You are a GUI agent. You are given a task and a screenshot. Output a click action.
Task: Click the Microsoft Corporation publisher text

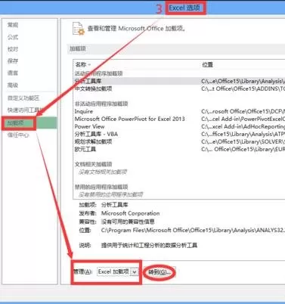point(130,213)
